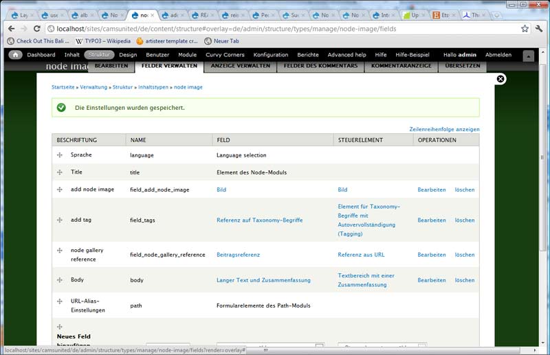
Task: Open the Konfiguration admin menu
Action: [x=270, y=54]
